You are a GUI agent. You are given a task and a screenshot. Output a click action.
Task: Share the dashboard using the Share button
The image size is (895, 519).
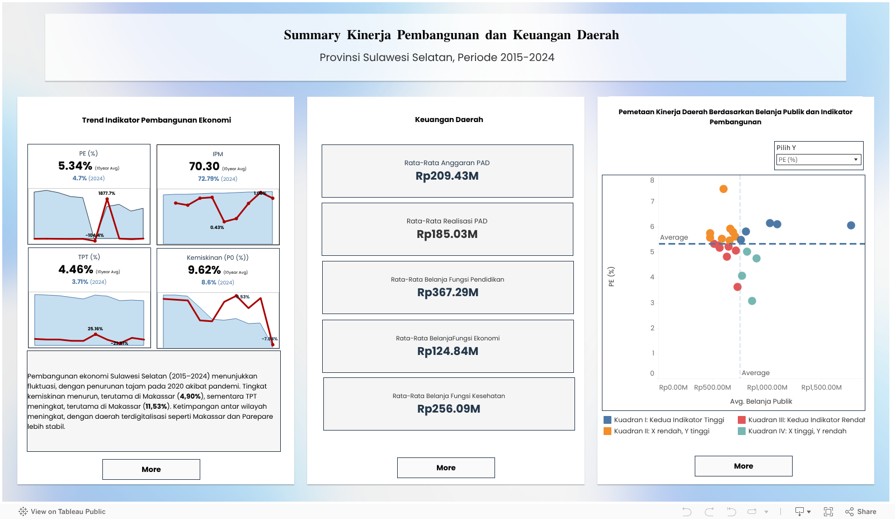point(861,511)
